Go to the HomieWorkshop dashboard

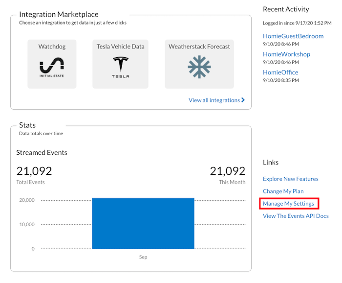[x=286, y=54]
